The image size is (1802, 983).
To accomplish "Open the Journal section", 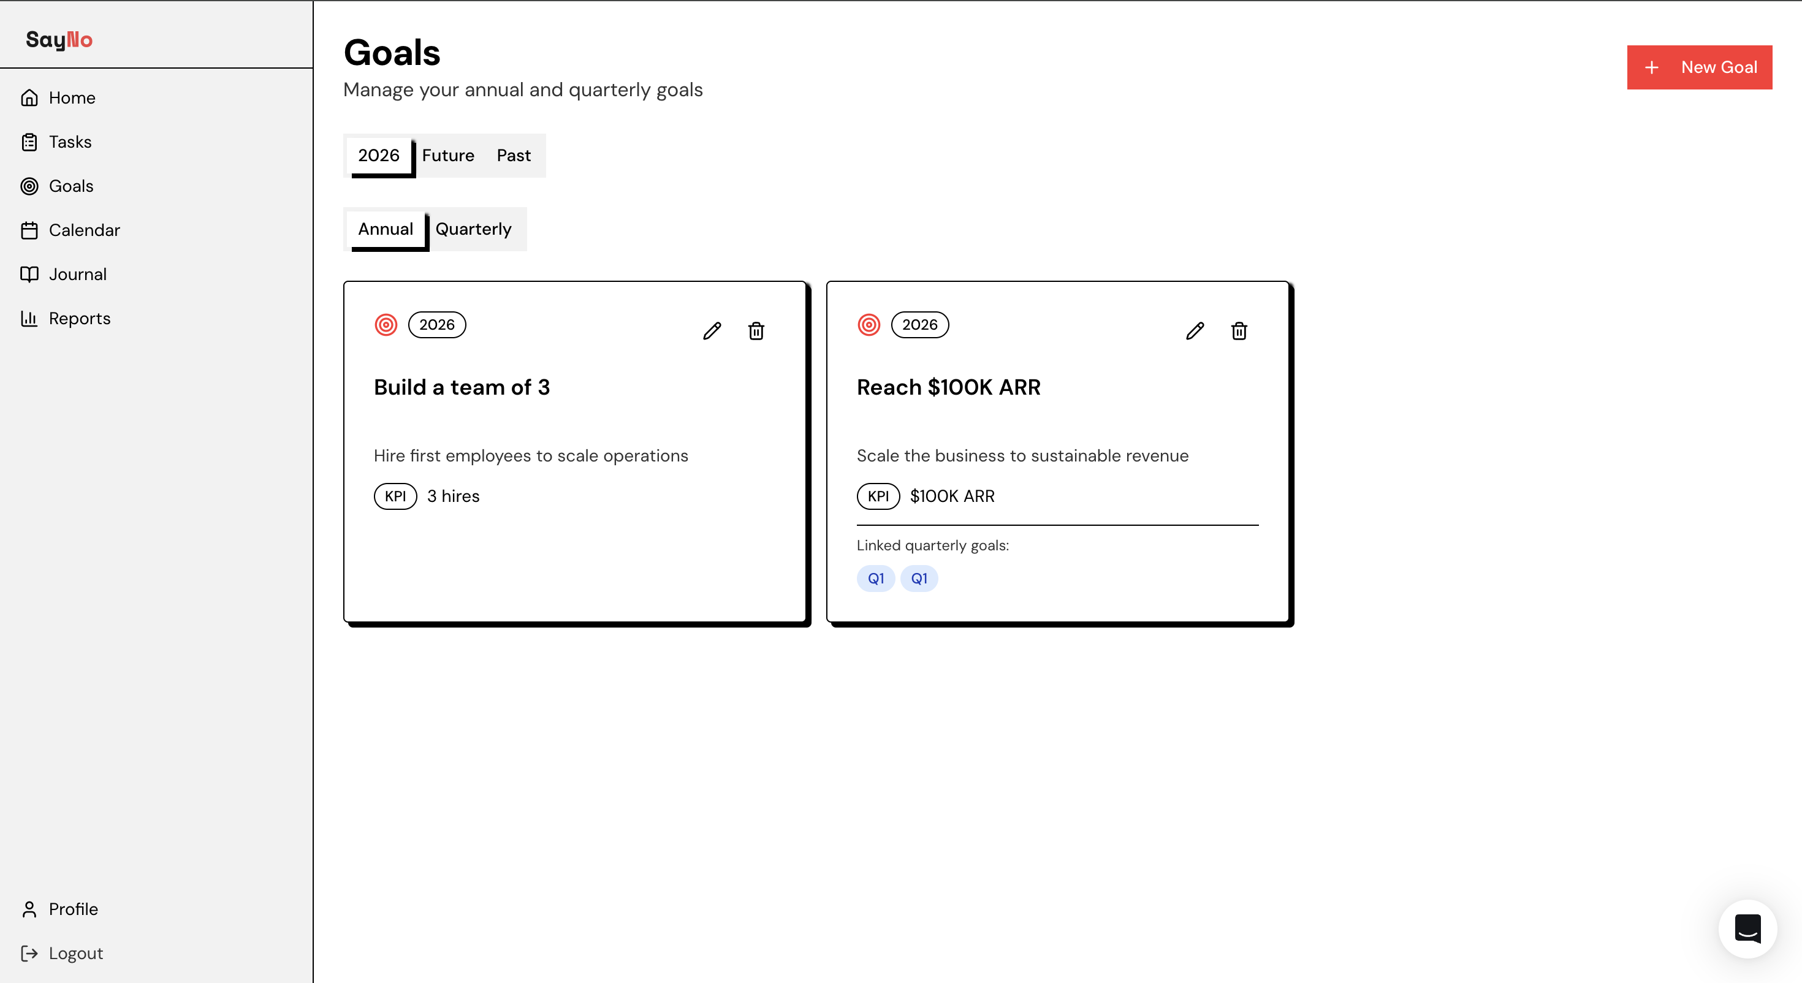I will click(78, 273).
